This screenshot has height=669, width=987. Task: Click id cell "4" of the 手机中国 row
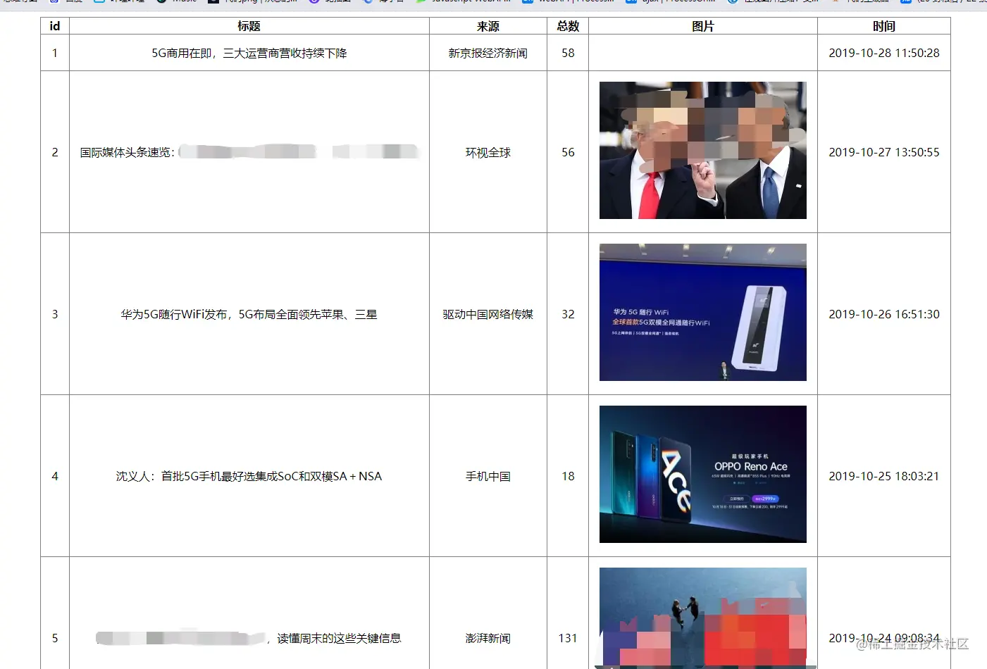[x=55, y=476]
